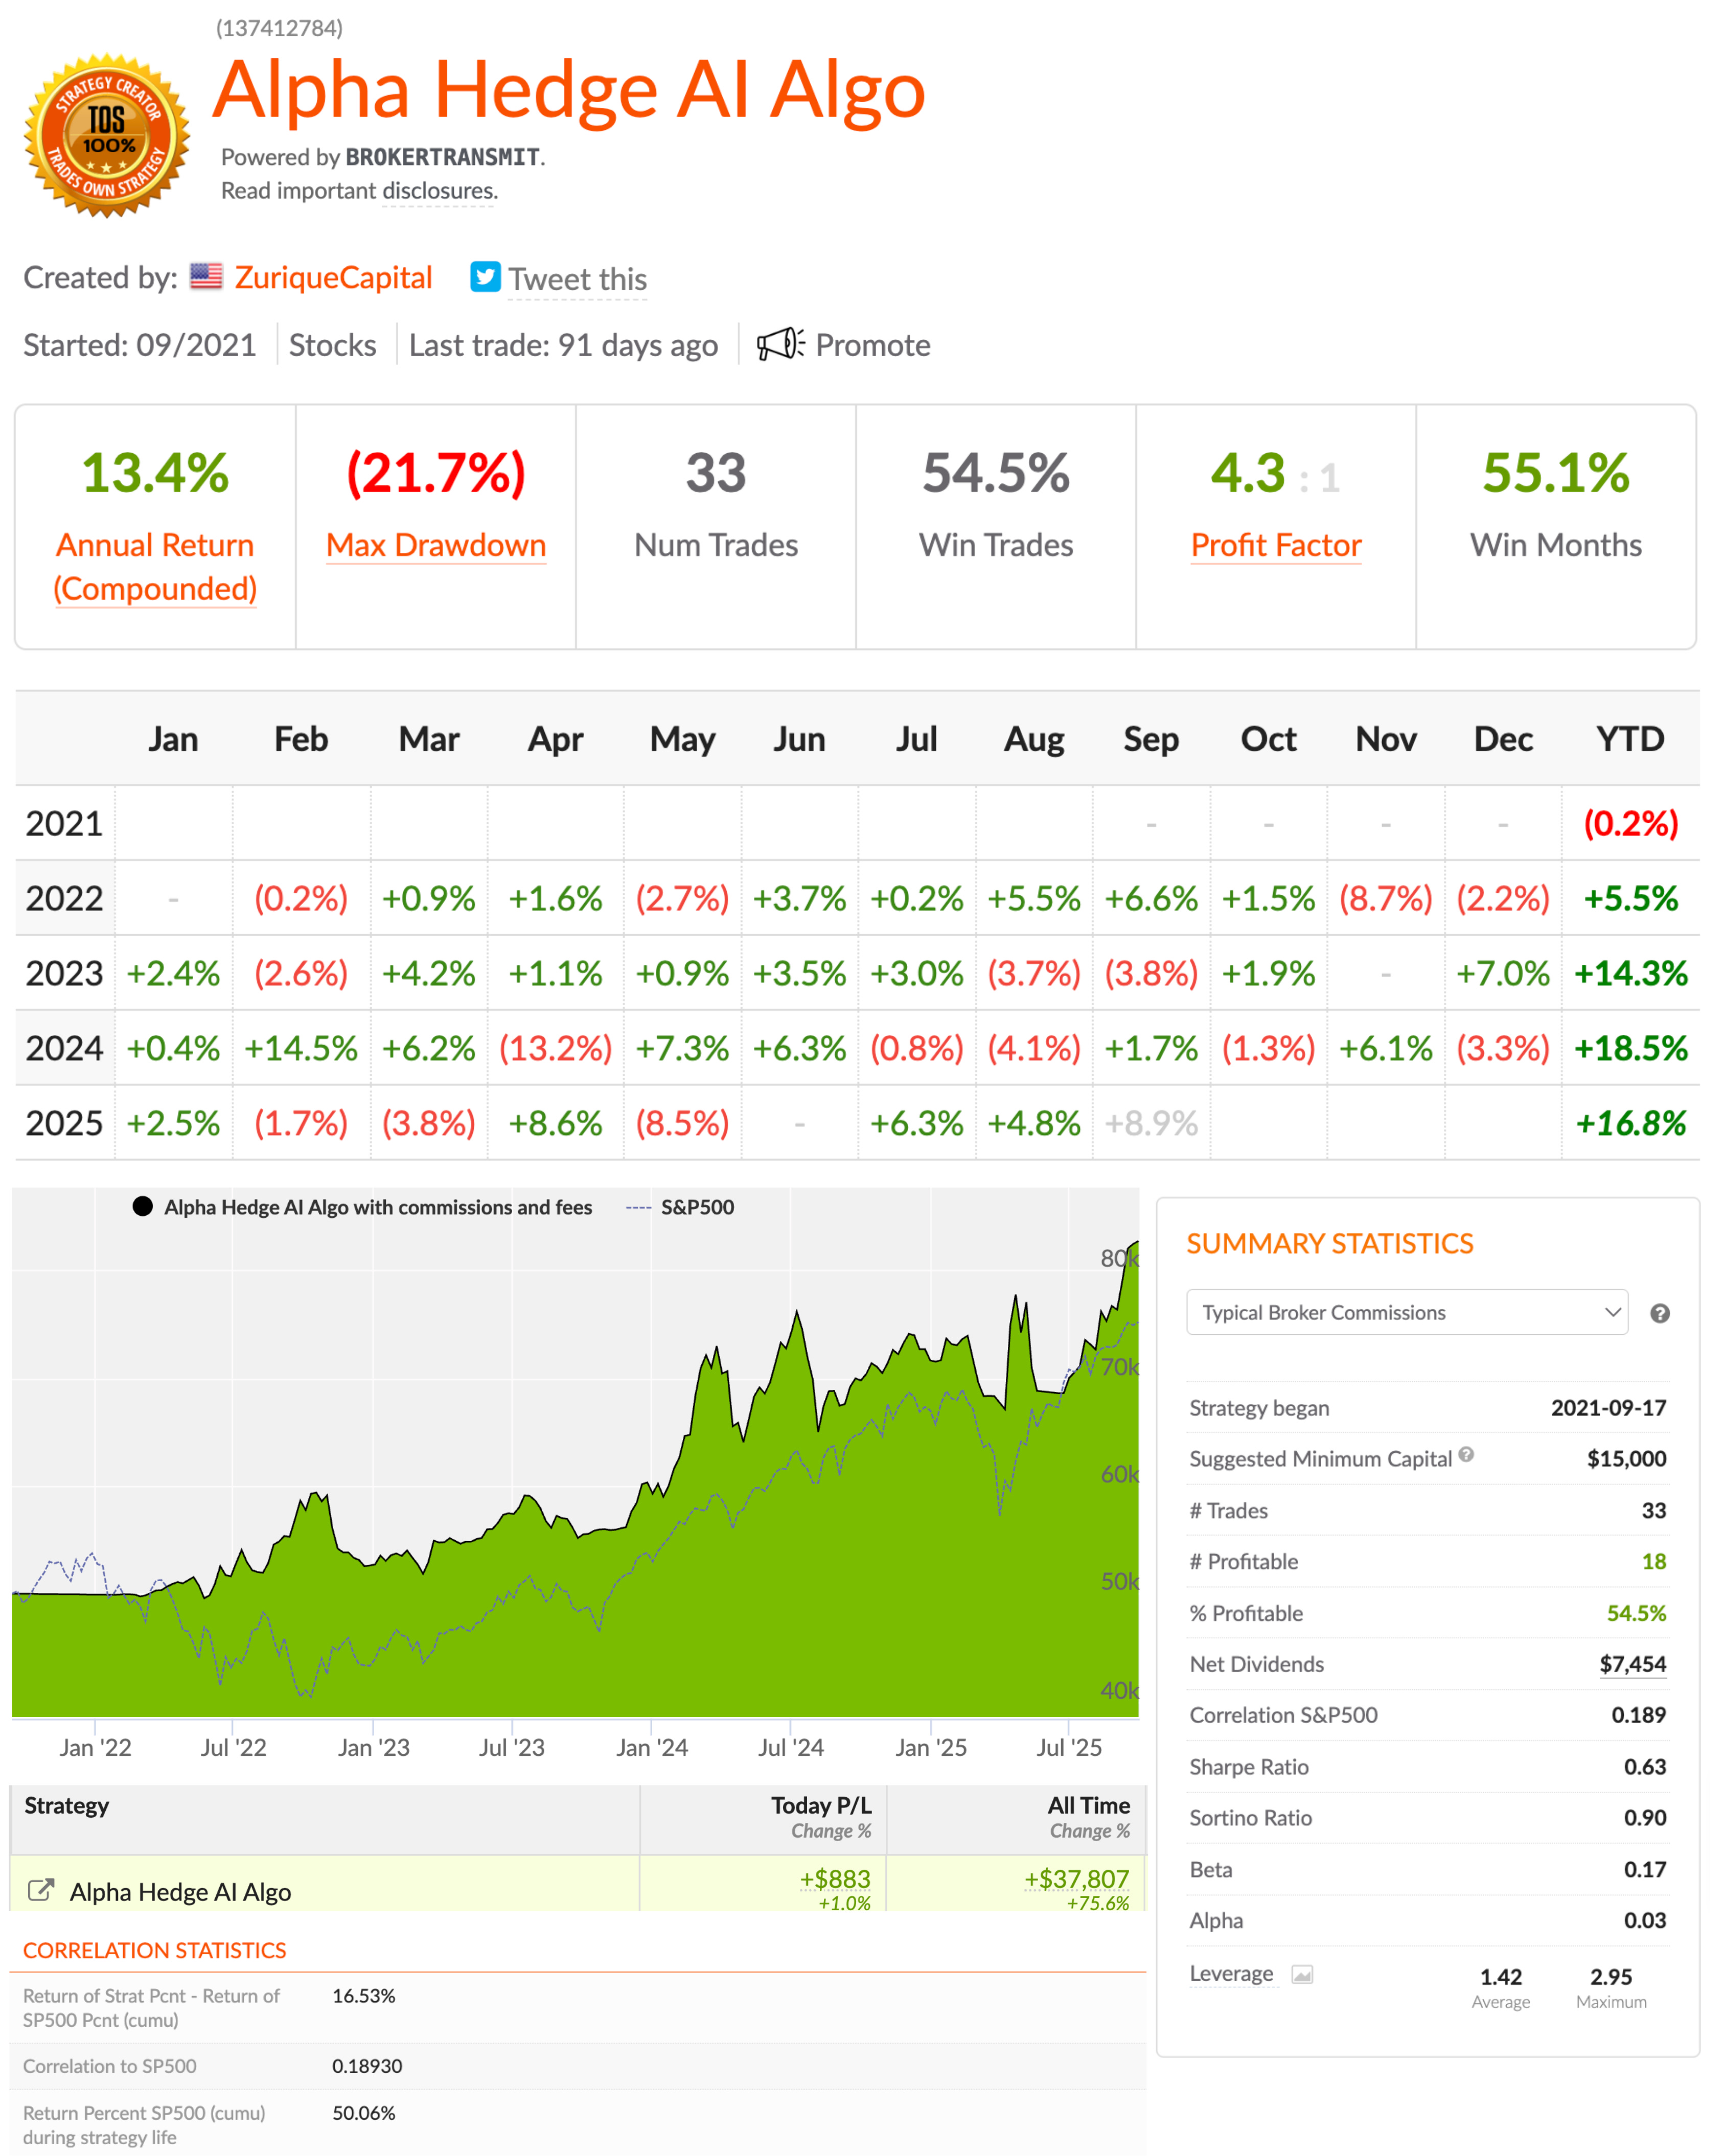Click the Max Drawdown label link
Image resolution: width=1725 pixels, height=2156 pixels.
[436, 545]
